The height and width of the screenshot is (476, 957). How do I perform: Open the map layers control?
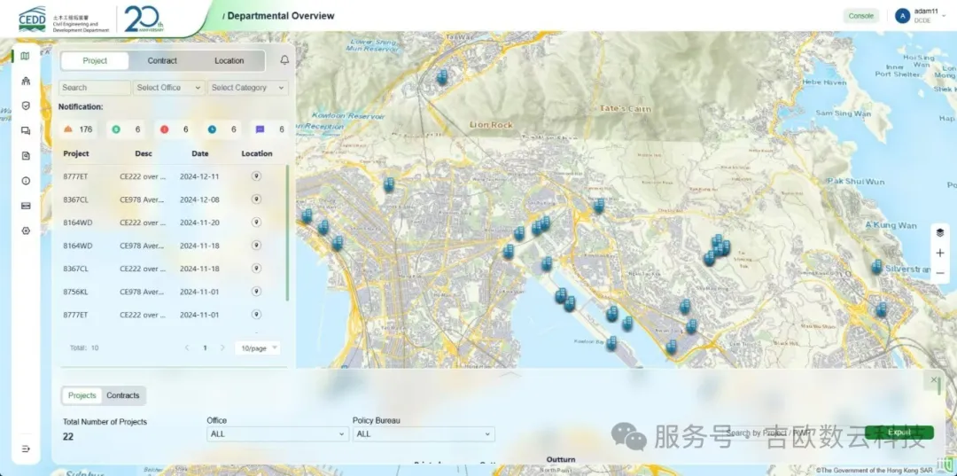click(x=940, y=232)
